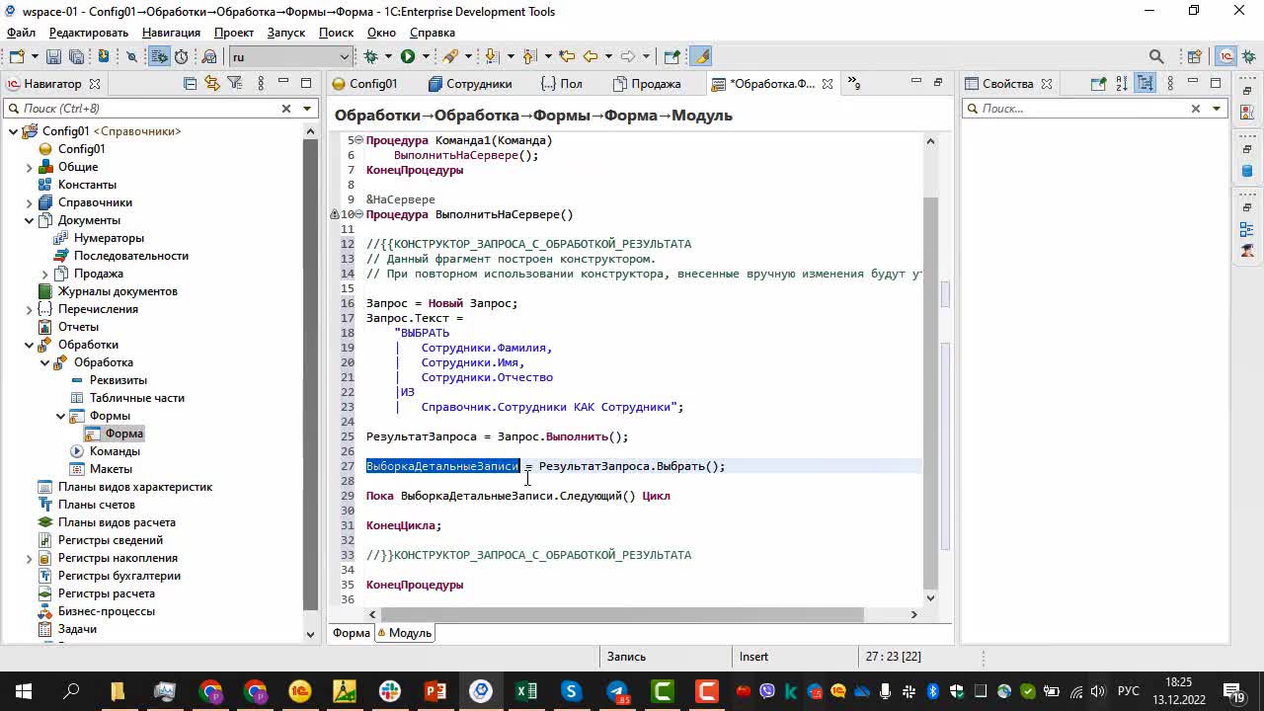
Task: Click the green bug Debug icon
Action: (x=371, y=57)
